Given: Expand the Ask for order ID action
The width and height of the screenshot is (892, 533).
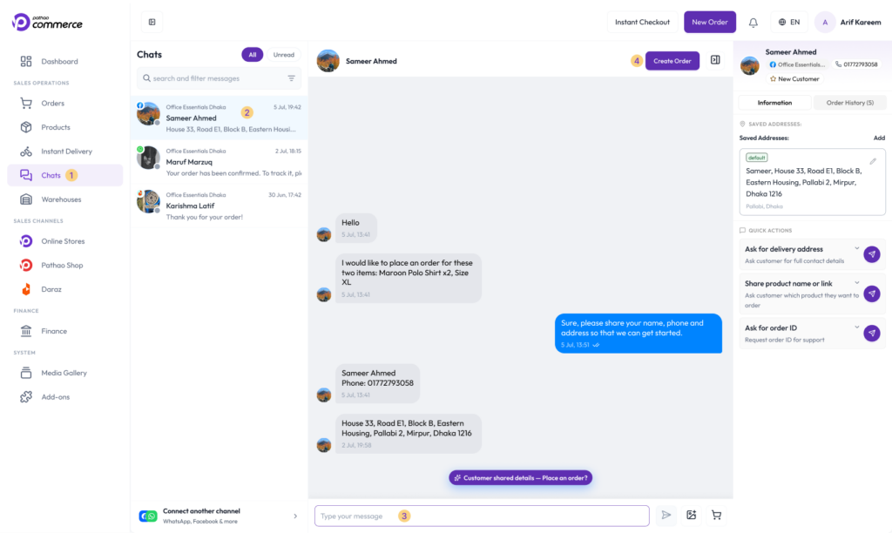Looking at the screenshot, I should (857, 327).
